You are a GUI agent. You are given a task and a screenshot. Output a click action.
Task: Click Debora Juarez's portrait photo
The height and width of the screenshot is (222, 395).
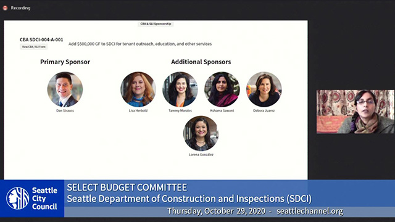click(264, 89)
